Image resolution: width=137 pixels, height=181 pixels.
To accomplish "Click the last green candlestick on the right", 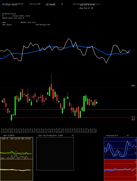I will point(97,103).
